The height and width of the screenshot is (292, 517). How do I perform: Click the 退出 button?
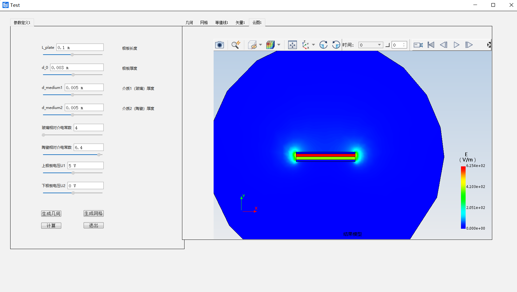(93, 225)
